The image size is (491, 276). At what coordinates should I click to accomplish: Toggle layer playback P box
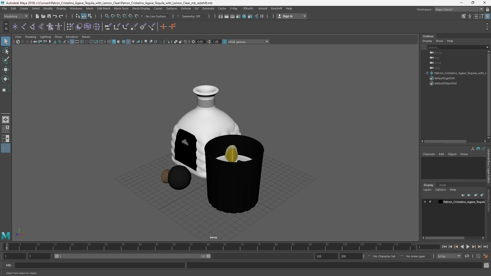point(430,202)
